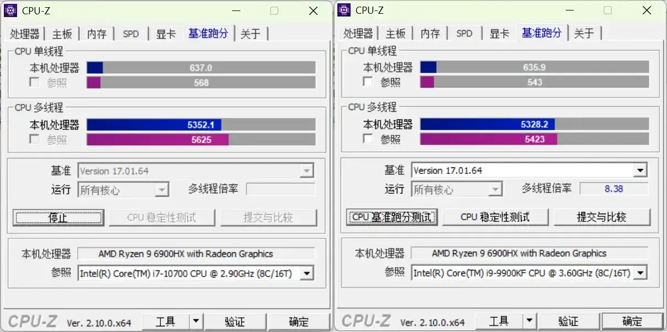Viewport: 667px width, 332px height.
Task: Click 确定 button in left window
Action: pos(299,322)
